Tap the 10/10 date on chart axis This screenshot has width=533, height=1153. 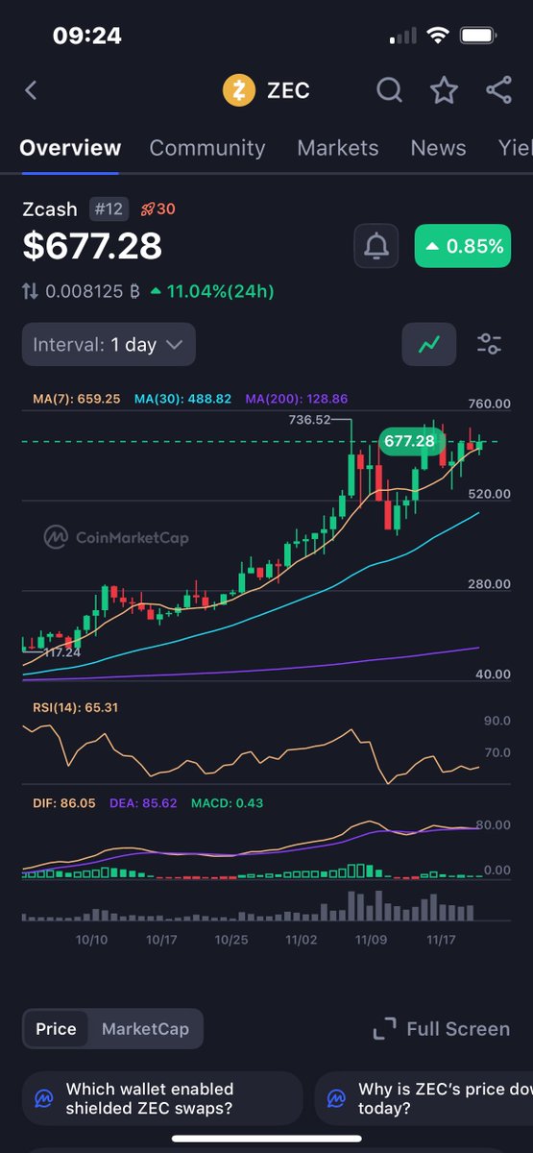pos(90,939)
